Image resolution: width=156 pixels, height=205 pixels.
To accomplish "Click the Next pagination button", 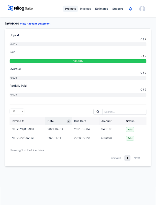I will tap(137, 158).
